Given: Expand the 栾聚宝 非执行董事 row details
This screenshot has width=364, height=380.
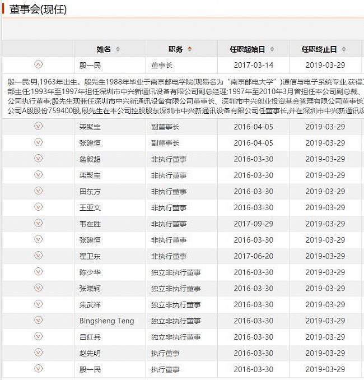Looking at the screenshot, I should (x=38, y=174).
